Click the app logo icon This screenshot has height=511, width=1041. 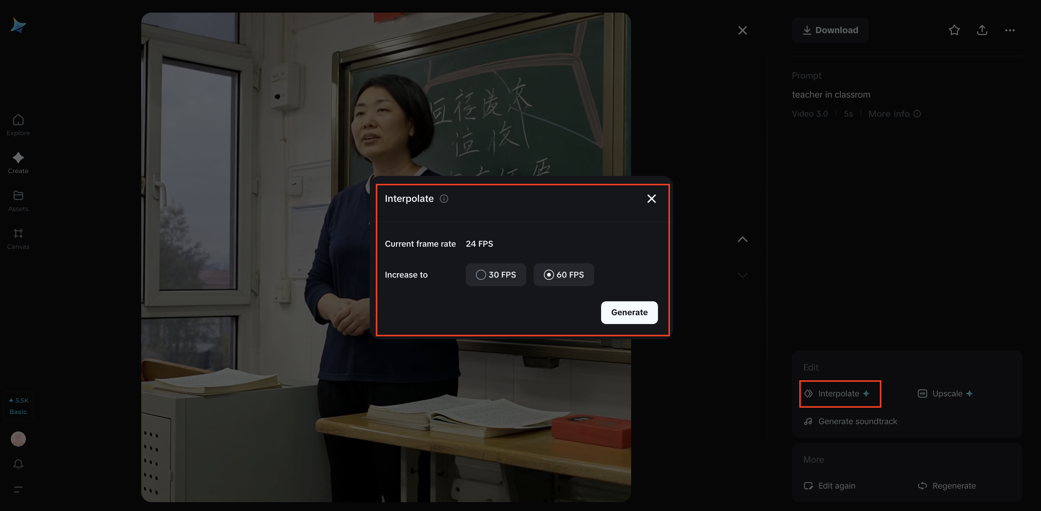tap(18, 26)
